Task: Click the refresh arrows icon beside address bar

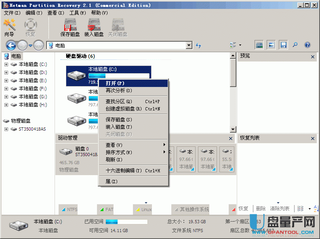Action: pos(198,45)
